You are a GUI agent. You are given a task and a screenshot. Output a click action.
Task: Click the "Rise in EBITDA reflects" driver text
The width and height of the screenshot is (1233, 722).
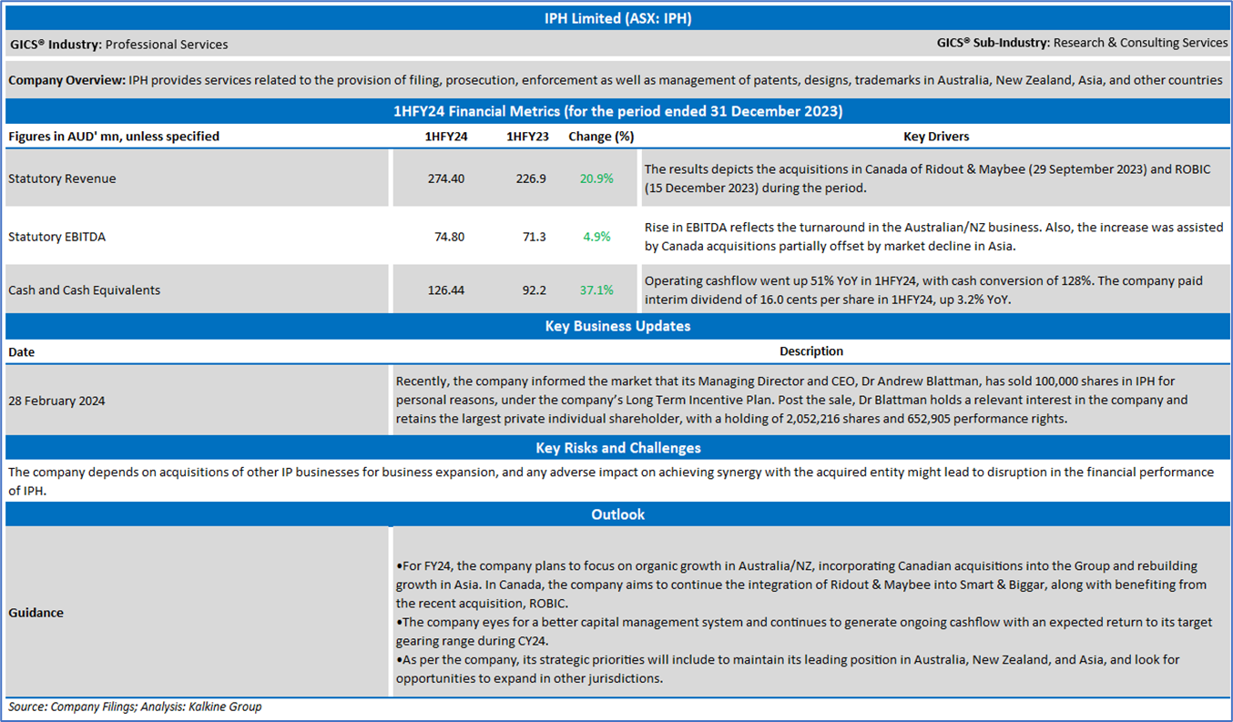click(933, 237)
